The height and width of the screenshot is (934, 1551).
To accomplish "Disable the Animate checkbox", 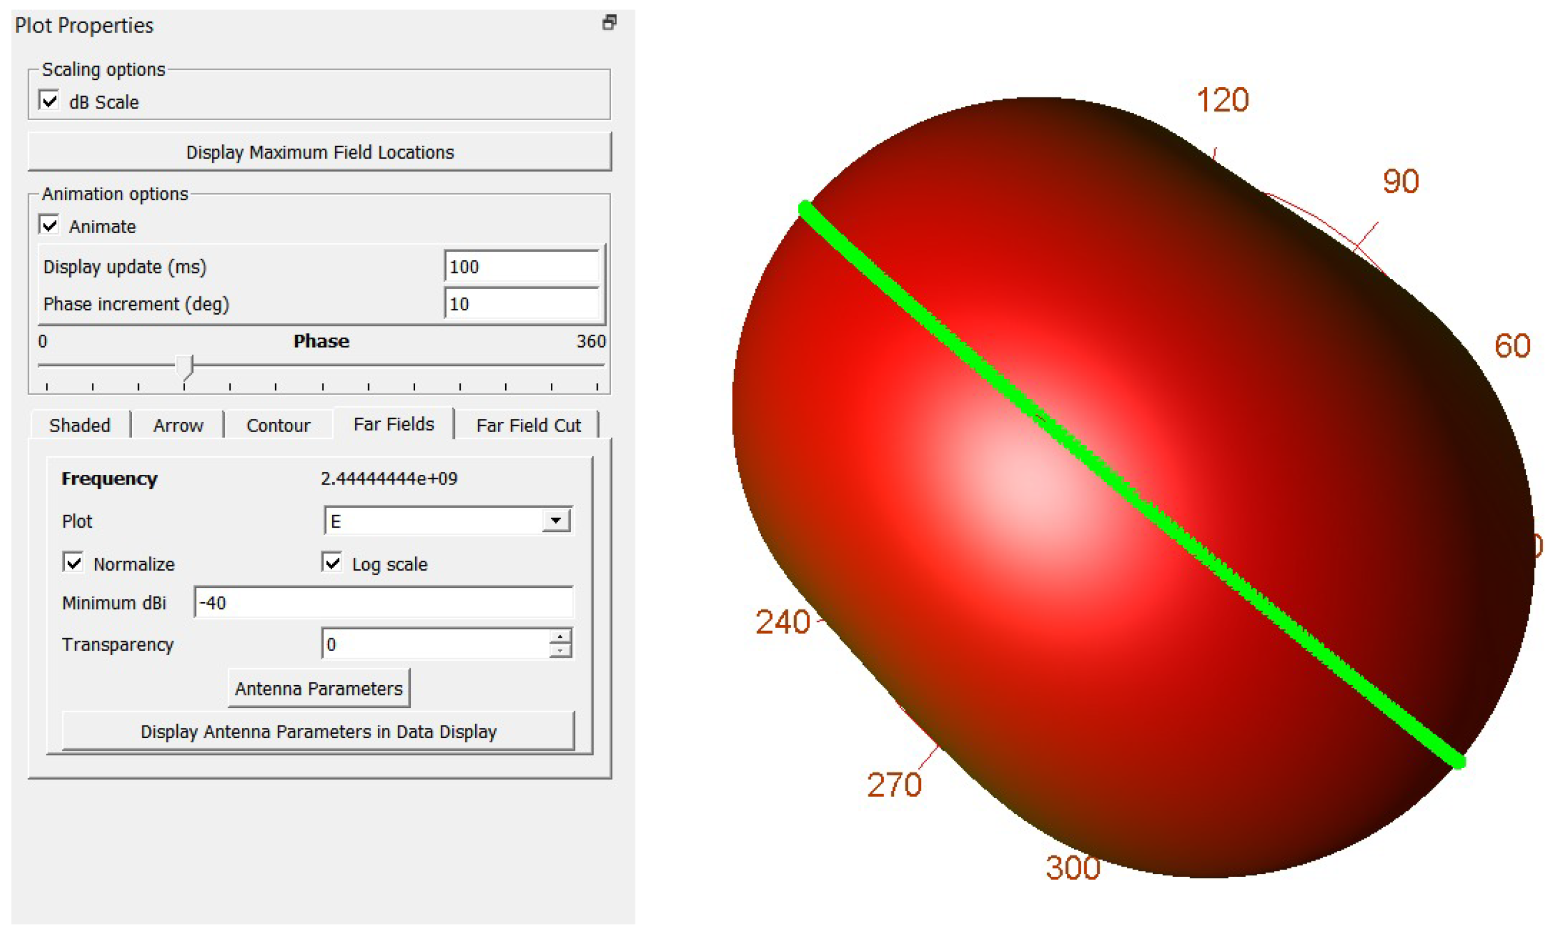I will click(49, 225).
